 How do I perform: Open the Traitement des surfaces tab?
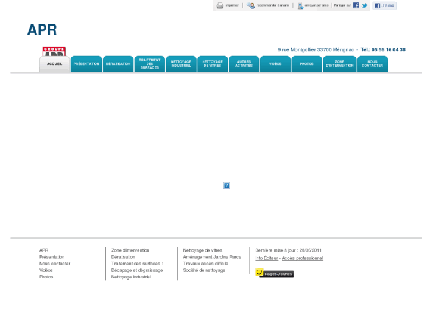click(x=149, y=64)
